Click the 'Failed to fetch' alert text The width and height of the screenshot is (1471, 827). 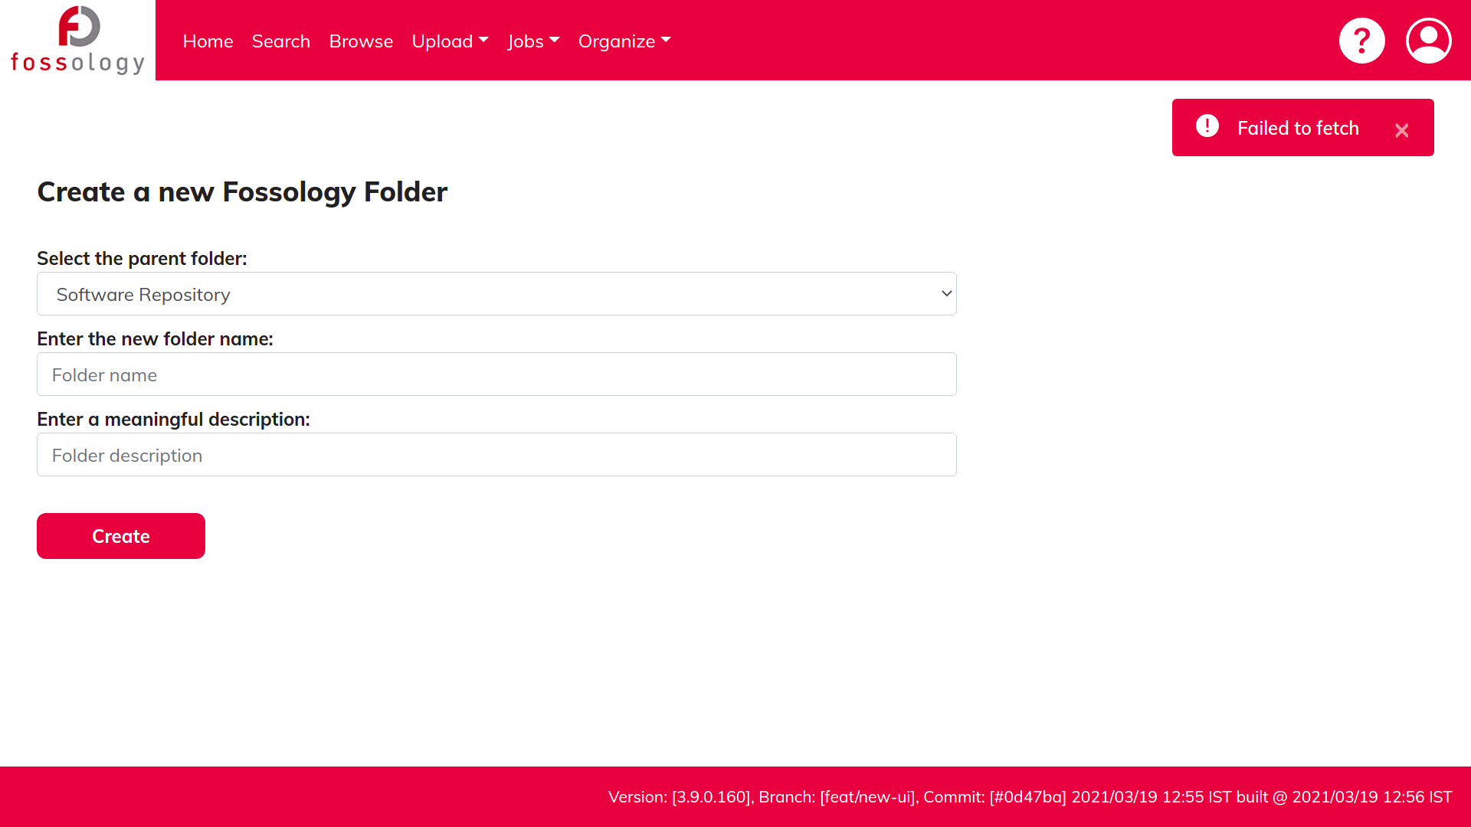click(1298, 128)
